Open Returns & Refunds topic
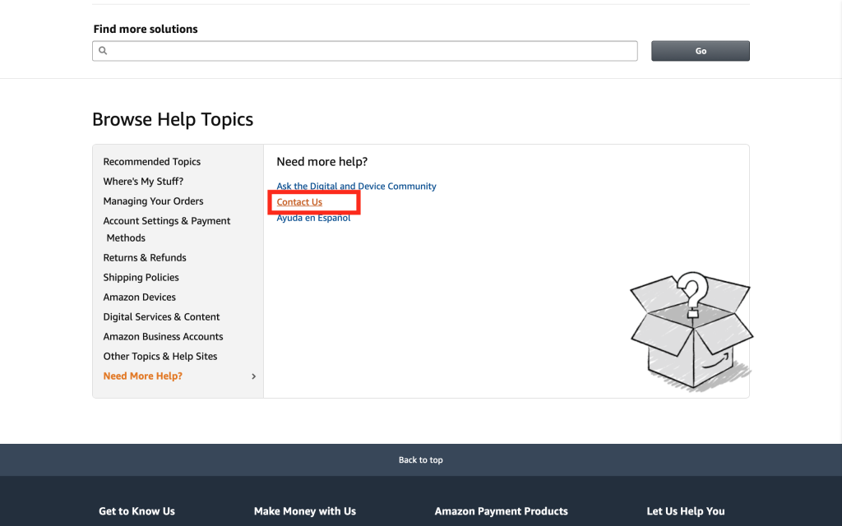 (x=145, y=257)
